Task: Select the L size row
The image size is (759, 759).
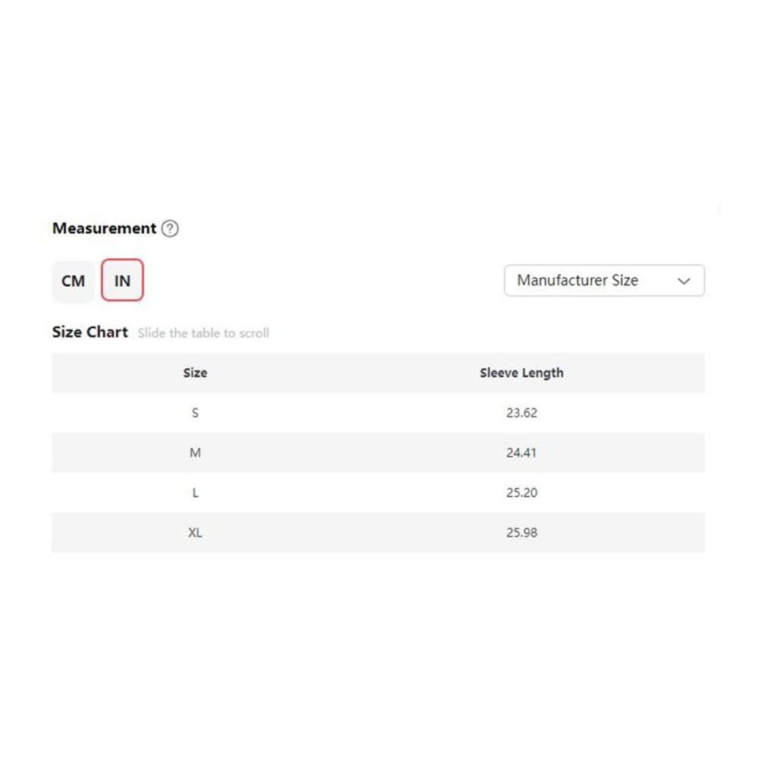Action: click(379, 493)
